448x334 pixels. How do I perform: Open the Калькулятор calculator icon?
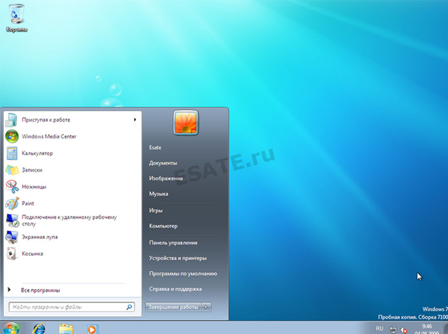tap(12, 153)
